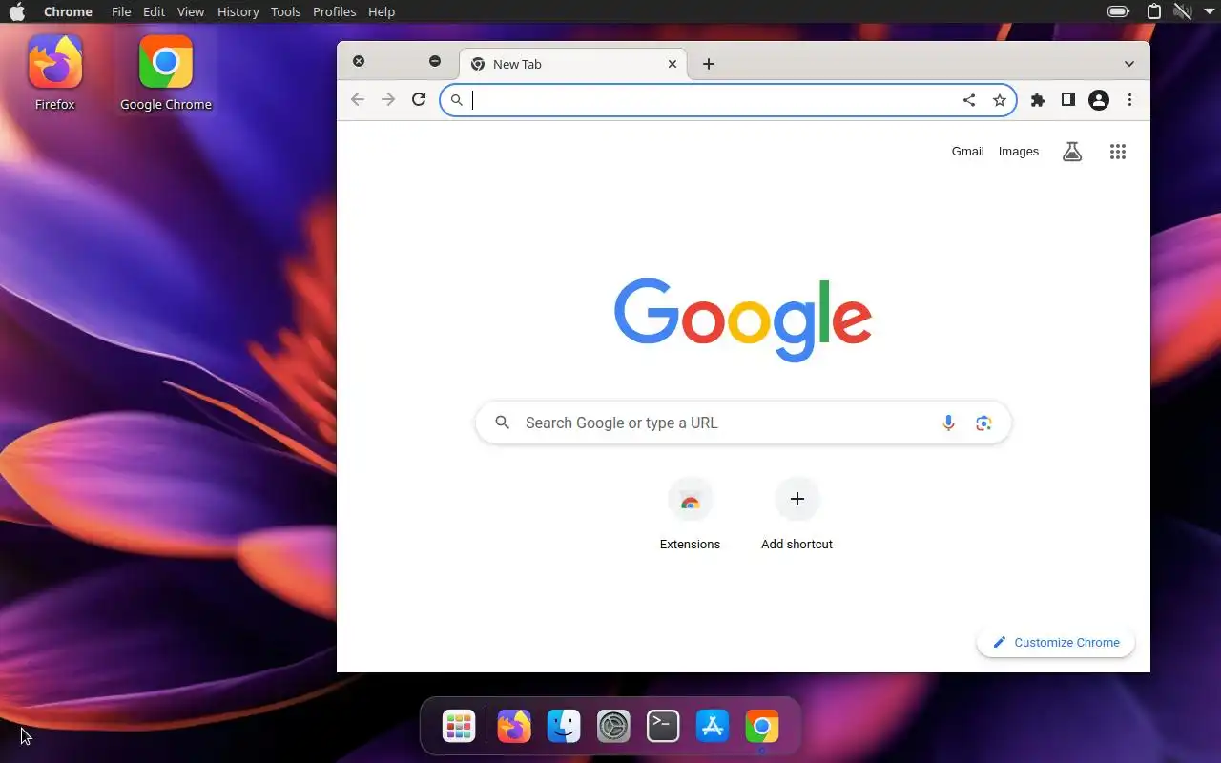The height and width of the screenshot is (763, 1221).
Task: Open System Settings from the dock
Action: [x=613, y=728]
